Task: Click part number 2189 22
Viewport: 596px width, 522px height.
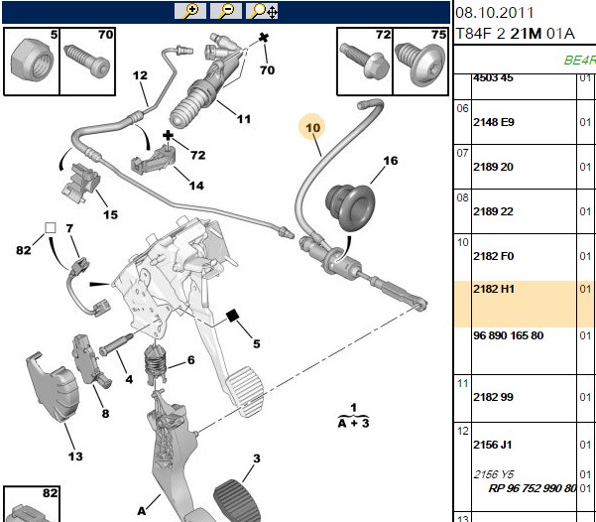Action: pyautogui.click(x=493, y=211)
